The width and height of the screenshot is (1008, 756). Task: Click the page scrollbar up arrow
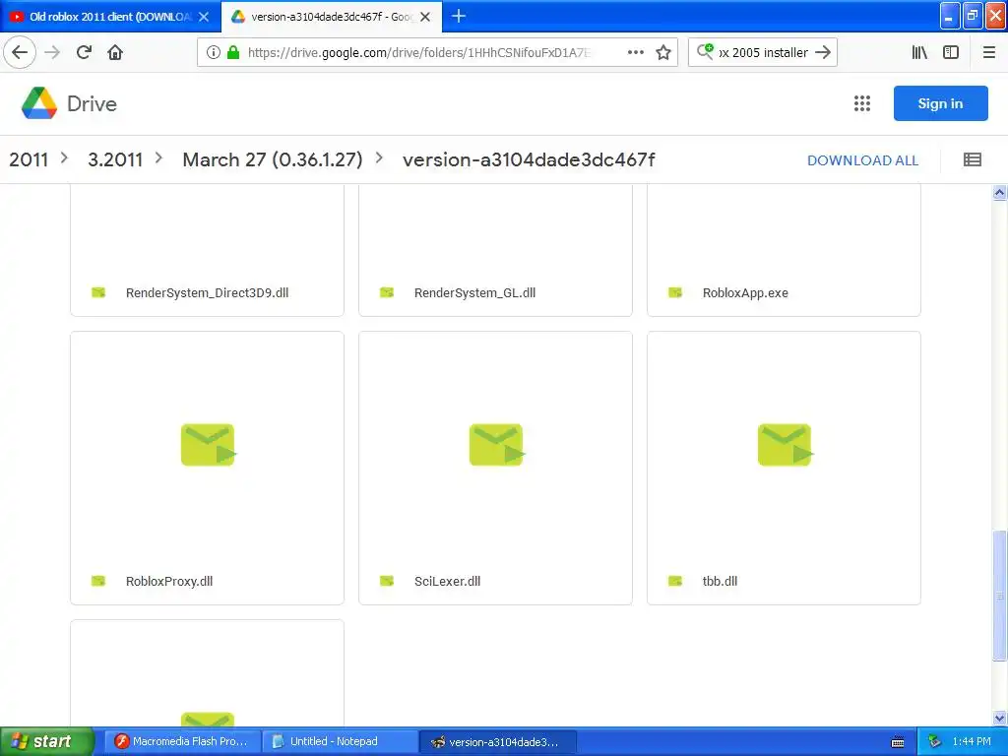[999, 193]
